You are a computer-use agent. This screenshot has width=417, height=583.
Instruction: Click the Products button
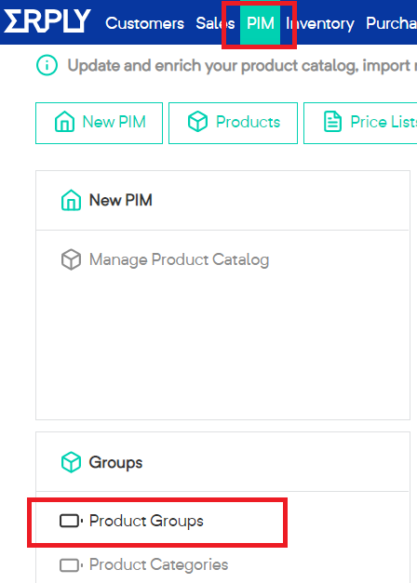233,123
